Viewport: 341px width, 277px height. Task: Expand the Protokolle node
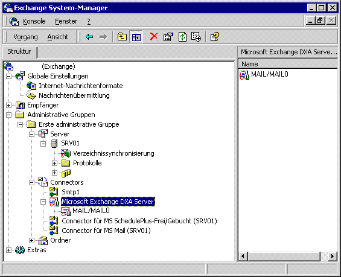pyautogui.click(x=54, y=163)
